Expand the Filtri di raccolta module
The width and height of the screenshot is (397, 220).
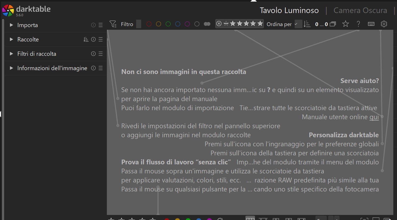[11, 54]
